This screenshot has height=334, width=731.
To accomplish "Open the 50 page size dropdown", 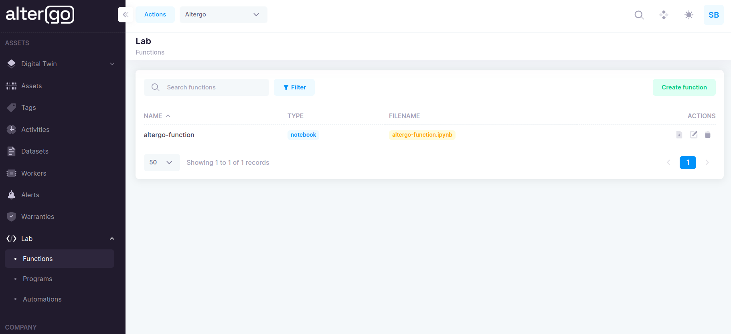I will (161, 162).
